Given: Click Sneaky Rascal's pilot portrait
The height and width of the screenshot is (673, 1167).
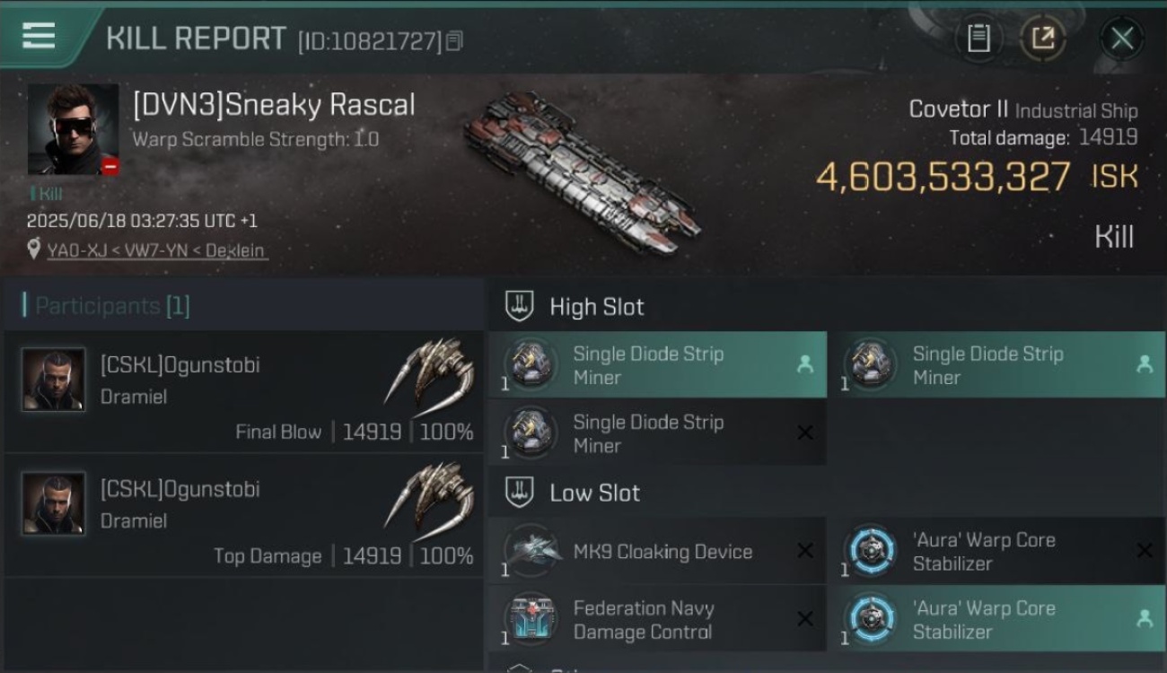Looking at the screenshot, I should (73, 129).
